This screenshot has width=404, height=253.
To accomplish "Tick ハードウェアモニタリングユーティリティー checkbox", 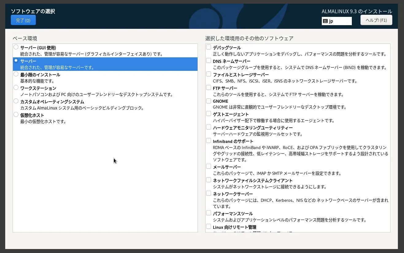I will [x=209, y=127].
